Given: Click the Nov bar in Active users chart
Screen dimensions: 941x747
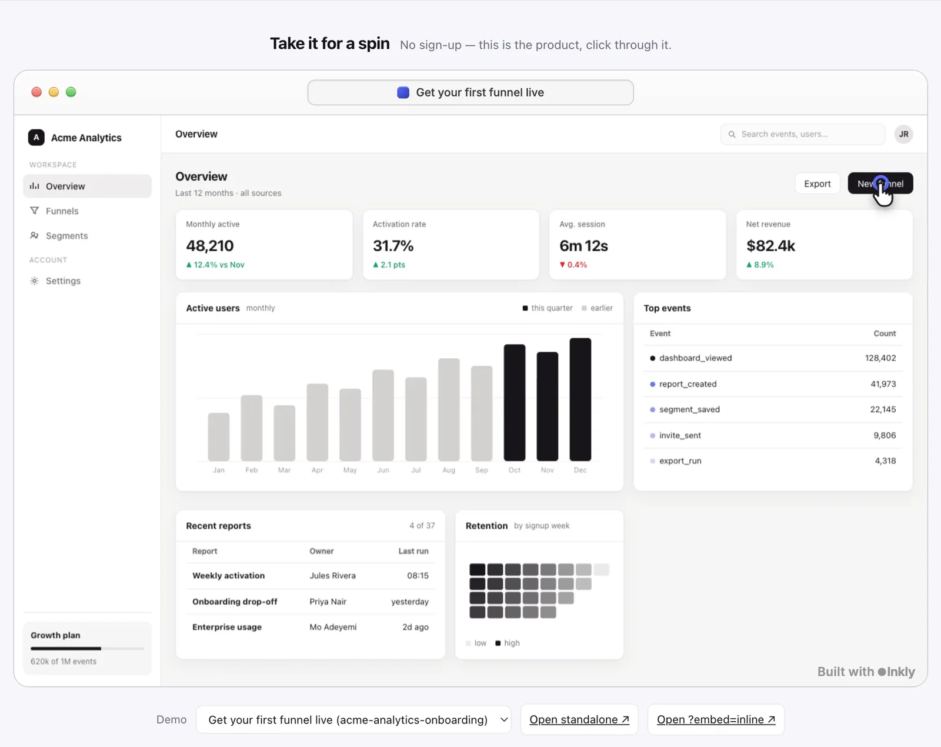Looking at the screenshot, I should pyautogui.click(x=547, y=406).
